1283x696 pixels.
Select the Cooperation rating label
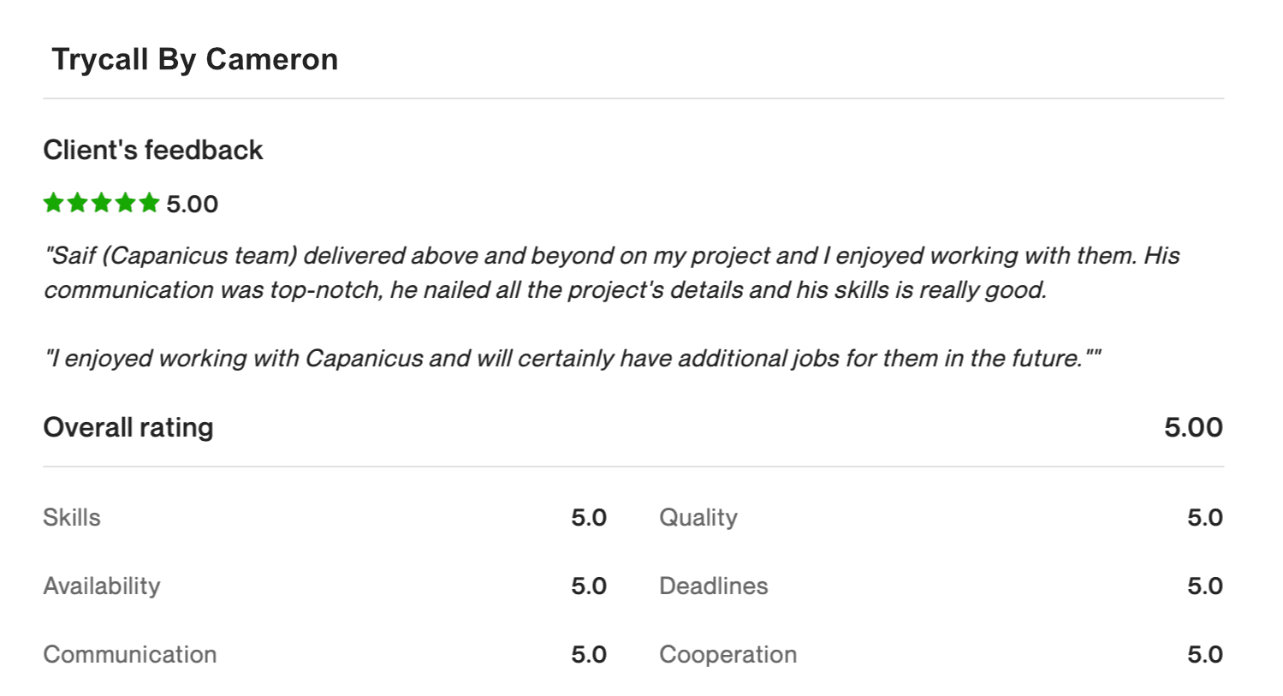tap(728, 654)
